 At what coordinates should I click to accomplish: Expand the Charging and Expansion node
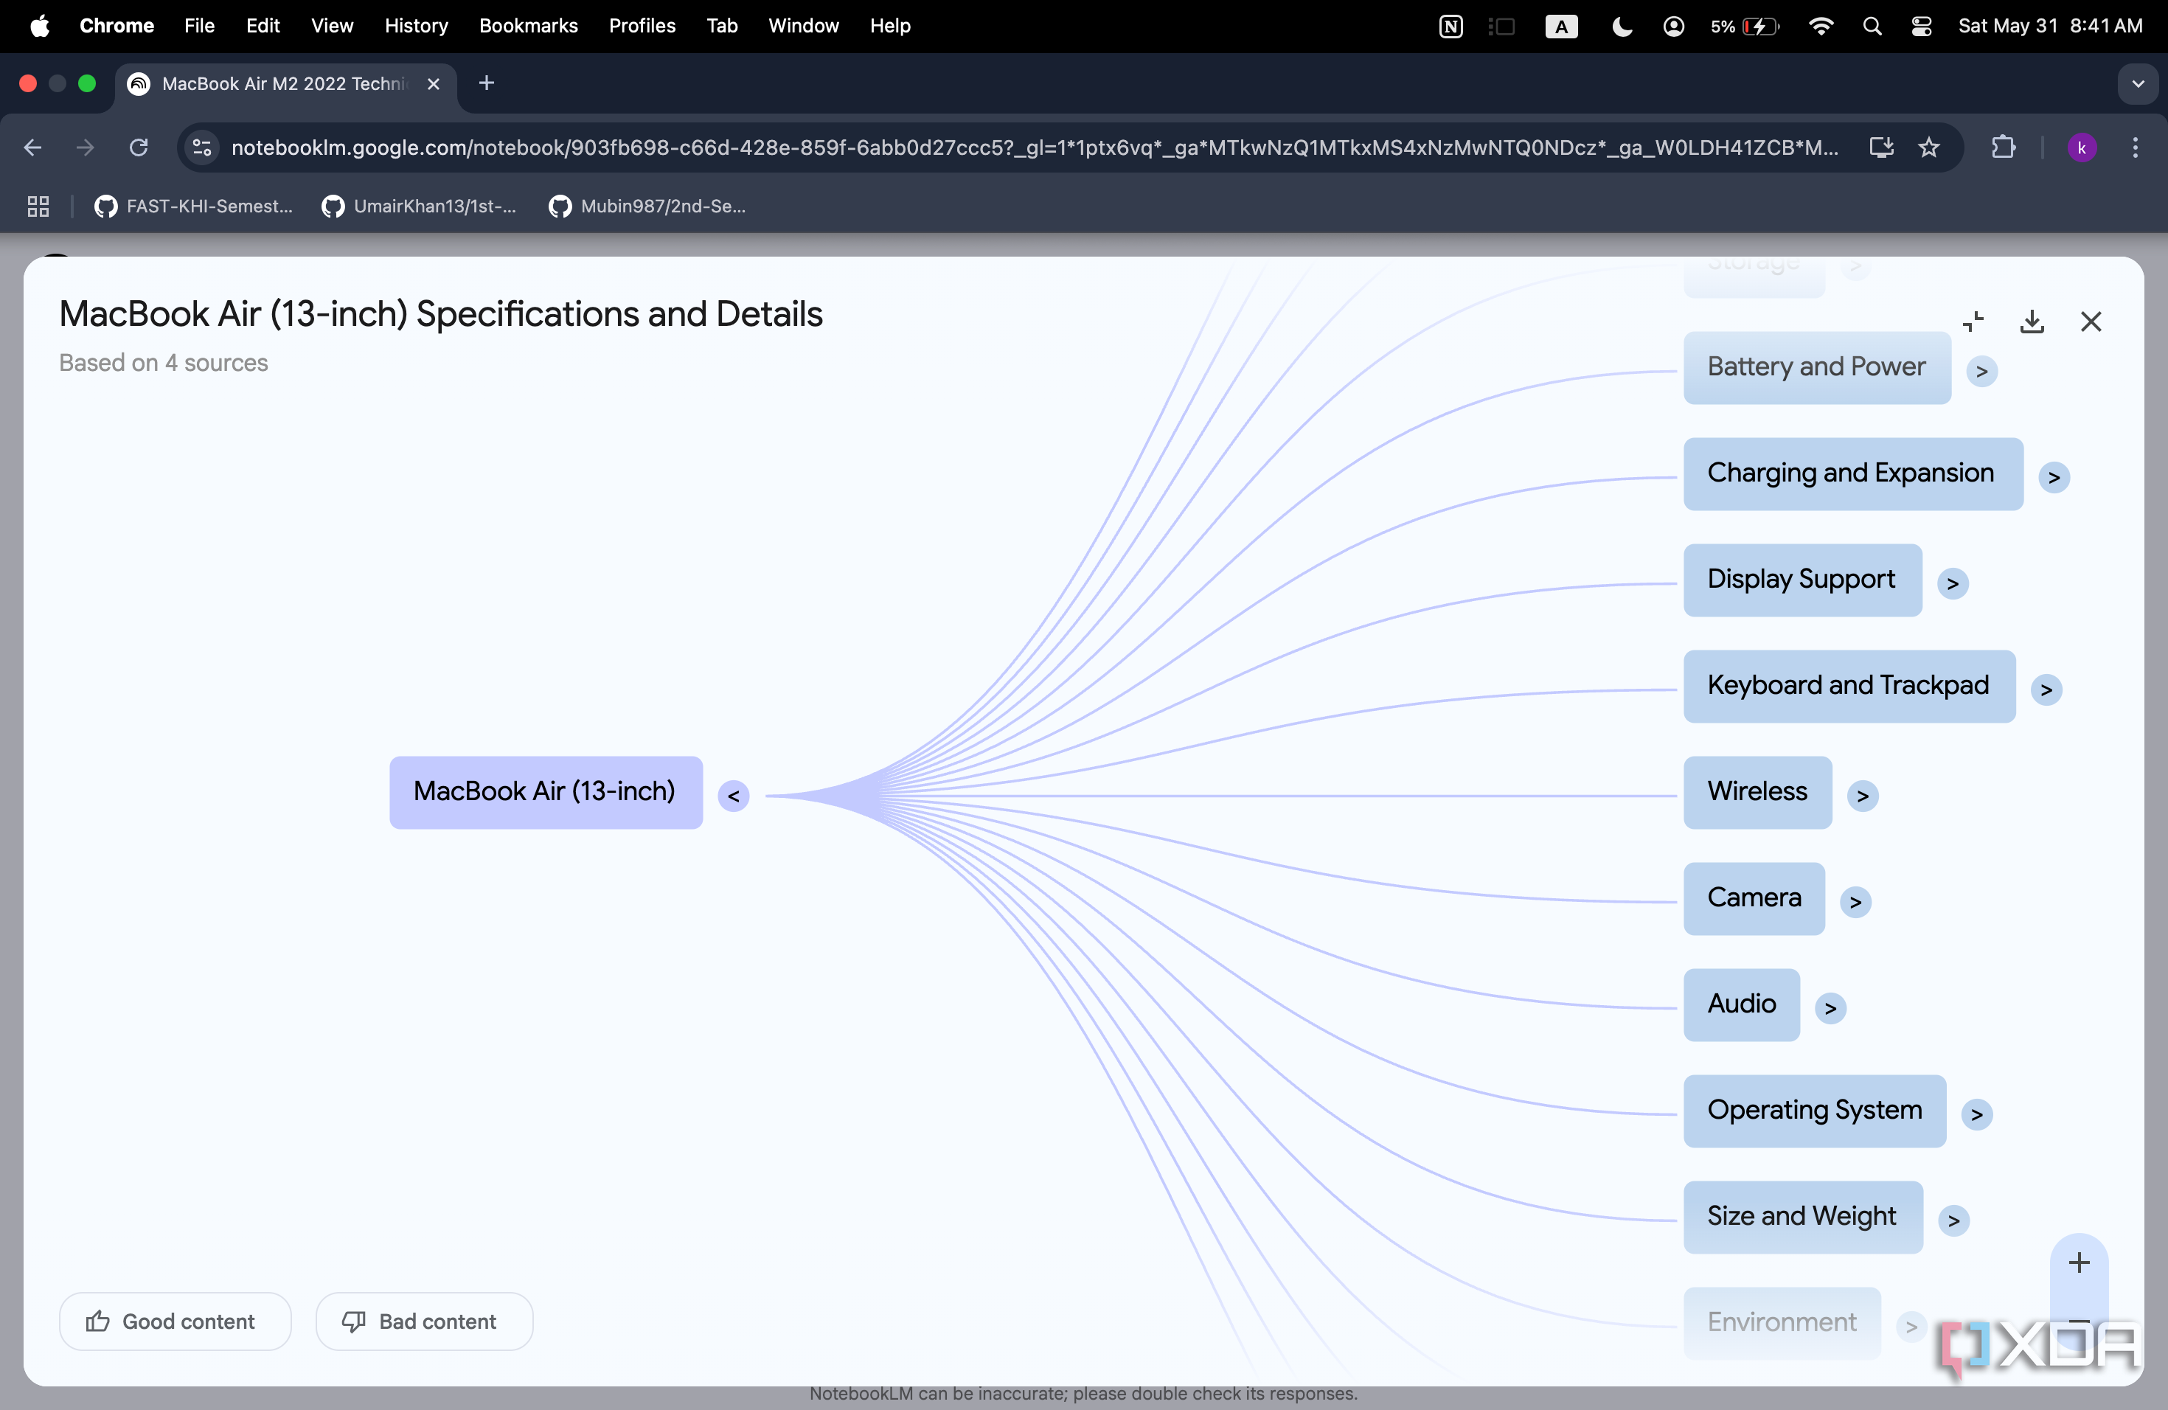point(2053,476)
